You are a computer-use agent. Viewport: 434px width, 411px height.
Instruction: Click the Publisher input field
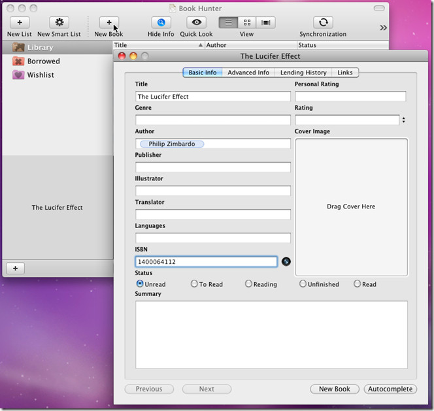point(213,167)
